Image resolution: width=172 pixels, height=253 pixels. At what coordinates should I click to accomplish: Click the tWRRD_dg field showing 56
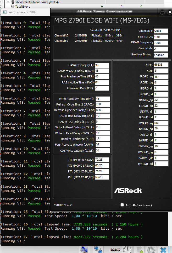click(161, 129)
